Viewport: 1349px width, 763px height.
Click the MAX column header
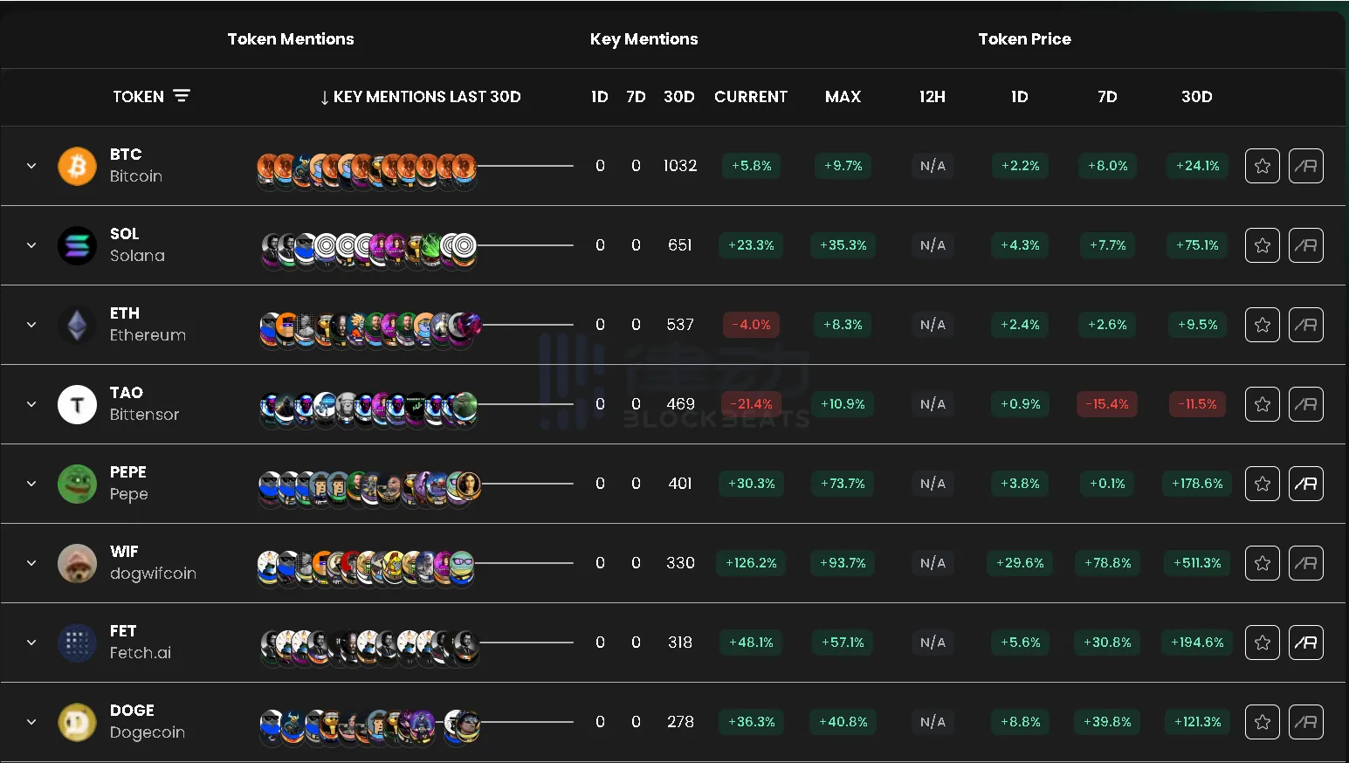843,97
